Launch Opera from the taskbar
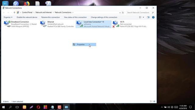Screen dimensions: 195x110 [38, 107]
